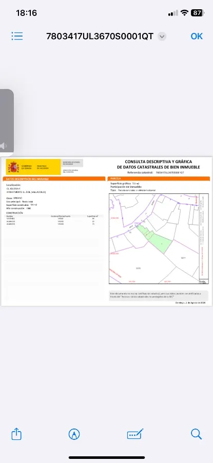213x463 pixels.
Task: Tap the green highlighted parcel on map
Action: pos(158,241)
